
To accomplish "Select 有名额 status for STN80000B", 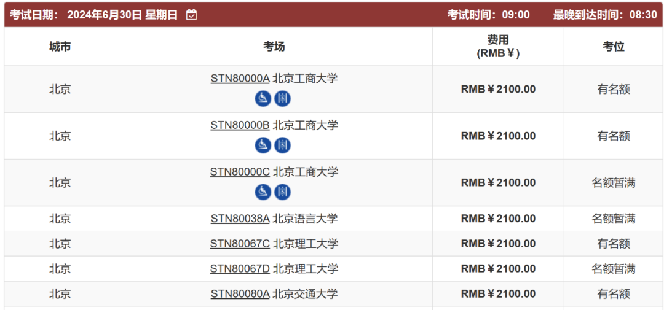I will pyautogui.click(x=614, y=136).
